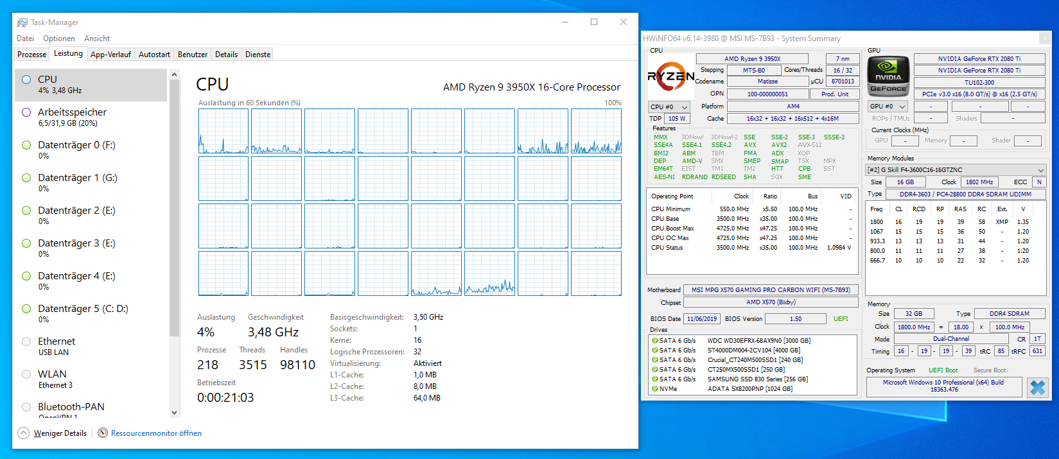Click the purple ring icon beside Arbeitsspeicher
This screenshot has height=459, width=1059.
click(x=26, y=112)
